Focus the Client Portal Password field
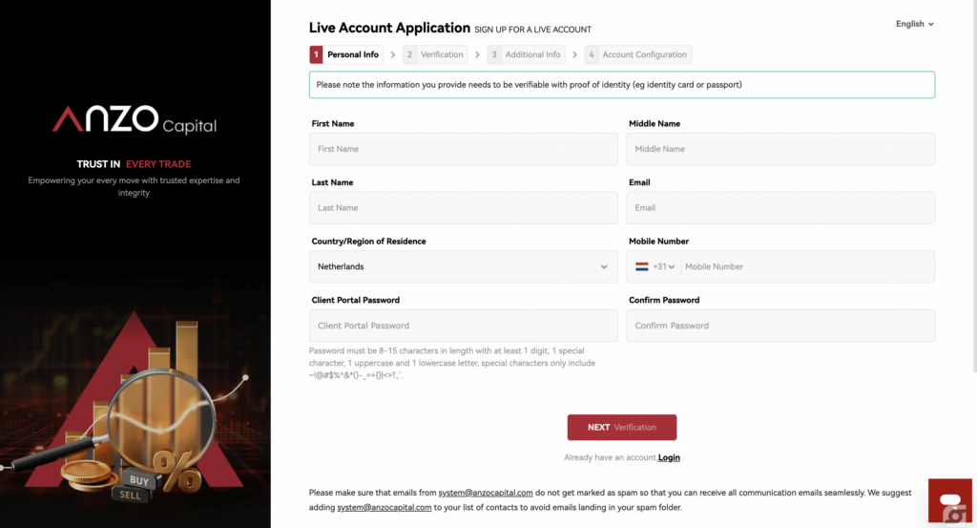 pyautogui.click(x=463, y=326)
